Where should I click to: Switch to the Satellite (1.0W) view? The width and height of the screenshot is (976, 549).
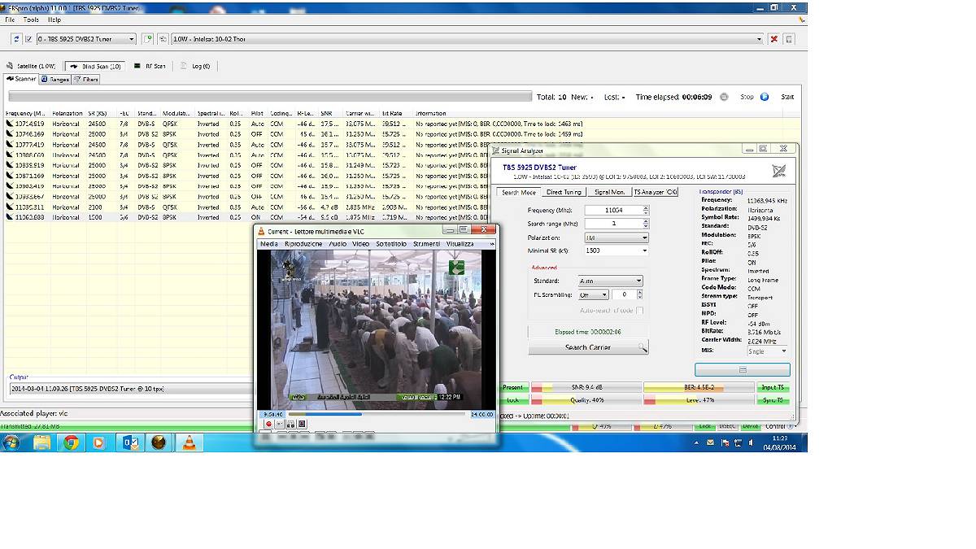coord(31,66)
